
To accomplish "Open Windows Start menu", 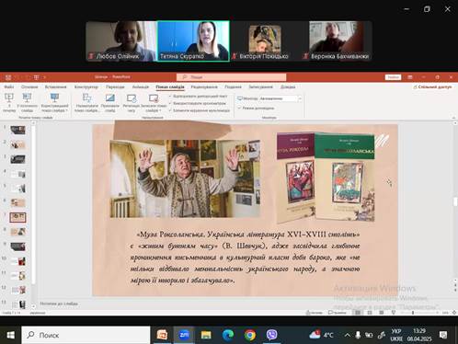I will click(10, 335).
